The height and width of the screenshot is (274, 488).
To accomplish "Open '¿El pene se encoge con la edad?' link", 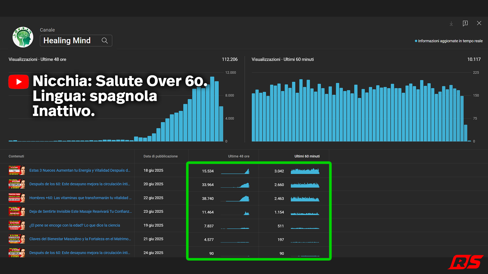I will [x=75, y=225].
